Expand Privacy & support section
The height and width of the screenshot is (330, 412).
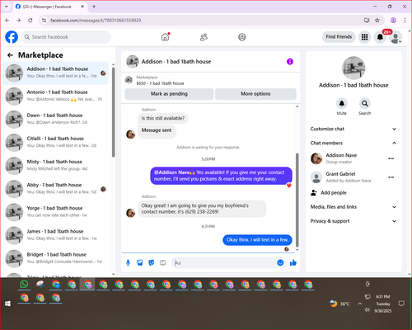coord(353,221)
